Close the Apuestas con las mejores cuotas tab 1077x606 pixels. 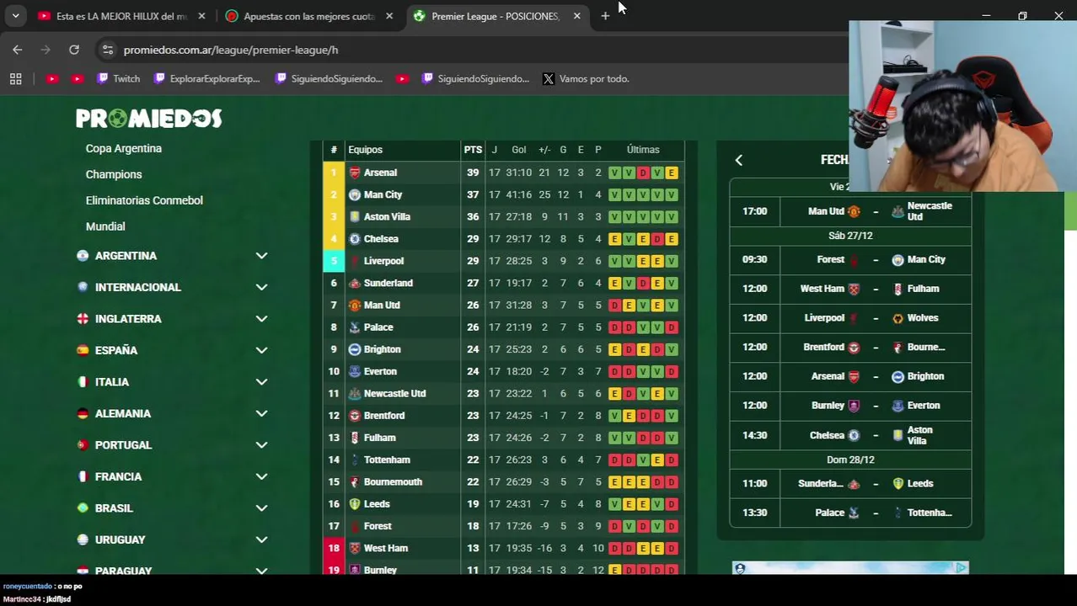(x=388, y=16)
